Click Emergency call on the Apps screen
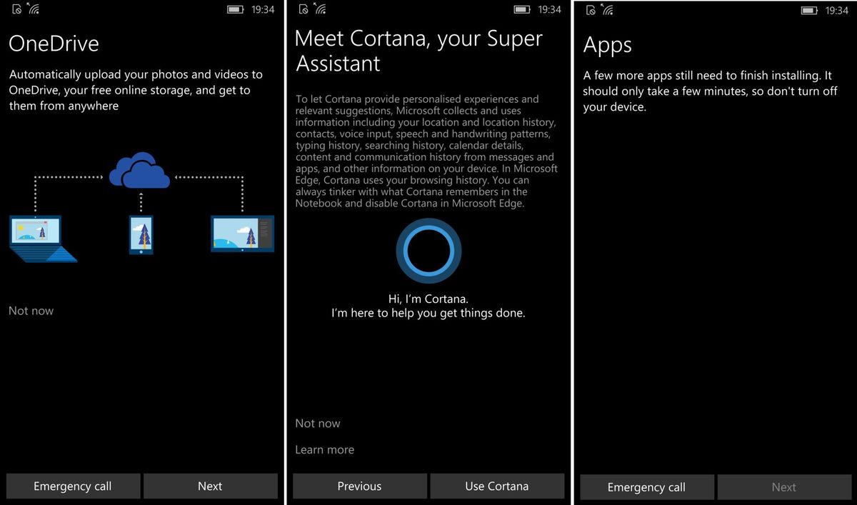857x505 pixels. coord(647,487)
